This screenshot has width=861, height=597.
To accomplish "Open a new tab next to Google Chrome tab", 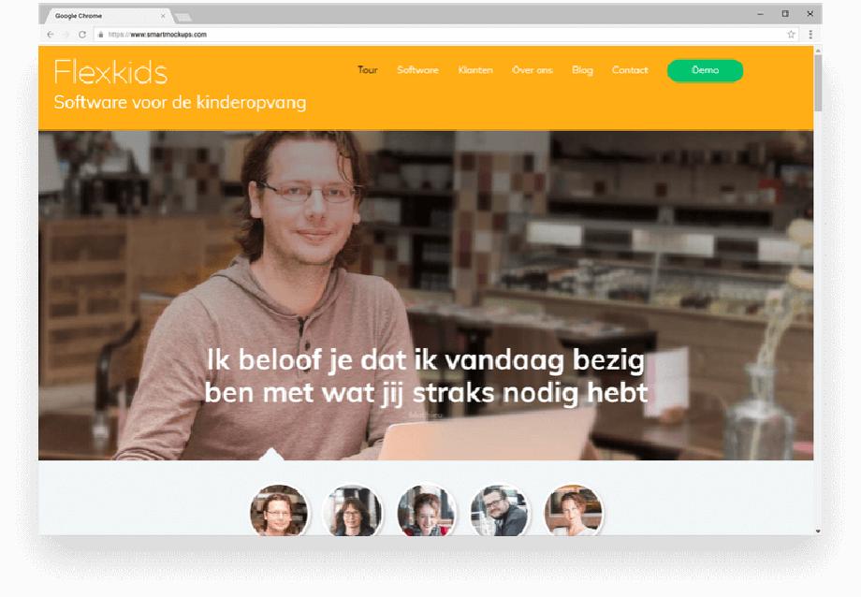I will point(182,17).
